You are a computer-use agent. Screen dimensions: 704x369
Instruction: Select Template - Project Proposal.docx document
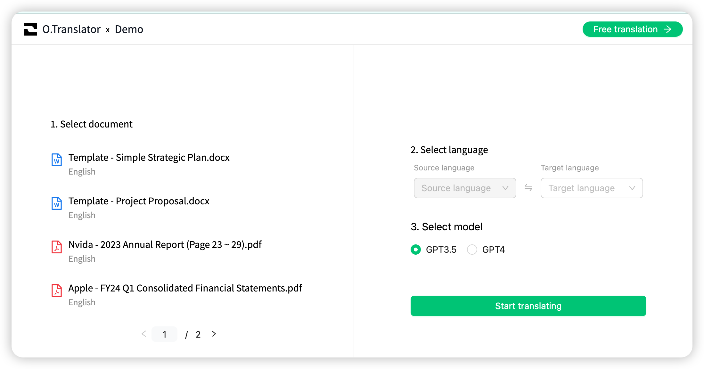coord(139,201)
